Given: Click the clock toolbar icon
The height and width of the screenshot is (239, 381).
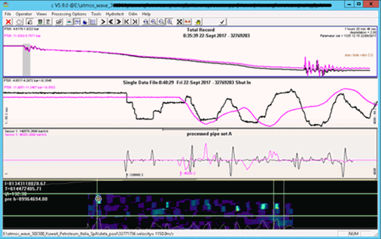Looking at the screenshot, I should [19, 22].
